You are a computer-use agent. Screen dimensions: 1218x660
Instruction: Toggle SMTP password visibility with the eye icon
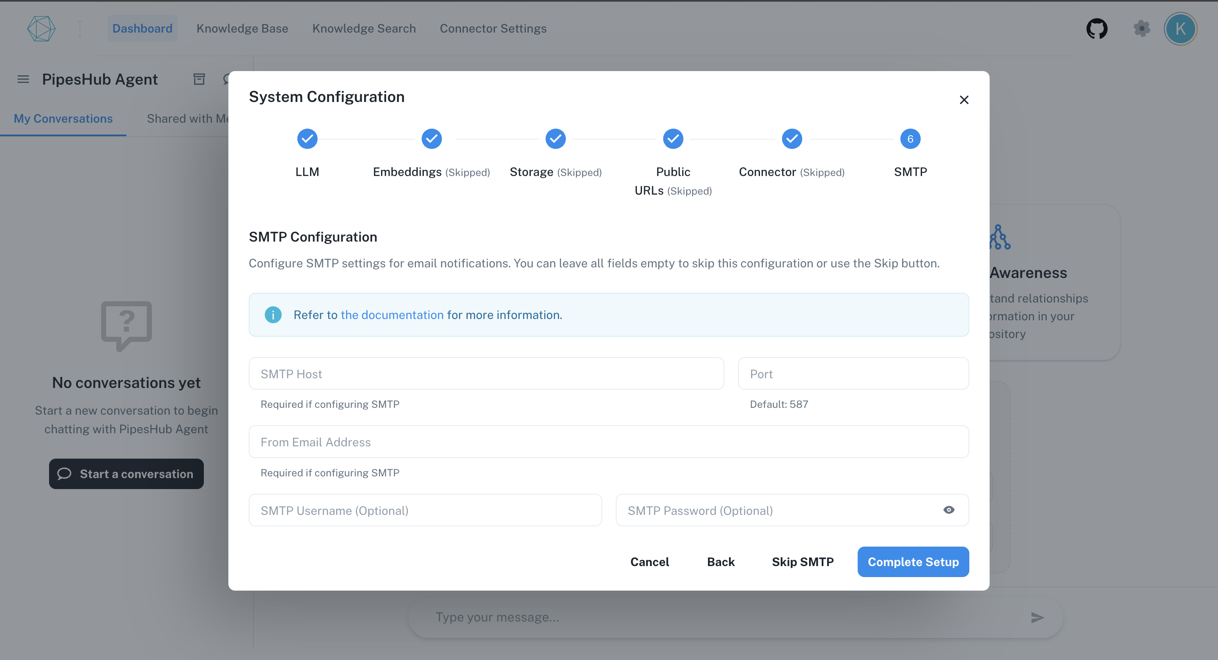pos(949,510)
